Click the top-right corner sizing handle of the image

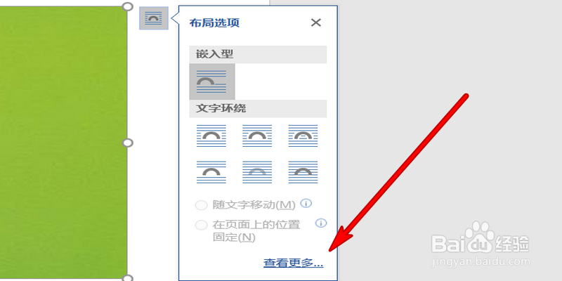pos(128,6)
